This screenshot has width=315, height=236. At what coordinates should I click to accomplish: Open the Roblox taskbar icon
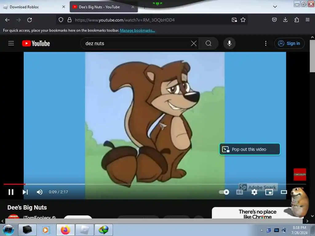[85, 230]
